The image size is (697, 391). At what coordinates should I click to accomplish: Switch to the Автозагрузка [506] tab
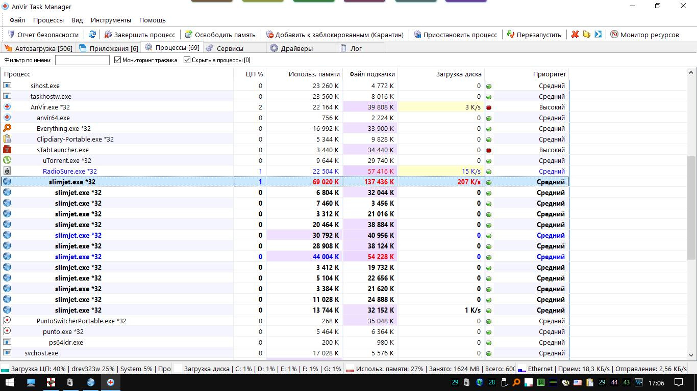pyautogui.click(x=39, y=48)
